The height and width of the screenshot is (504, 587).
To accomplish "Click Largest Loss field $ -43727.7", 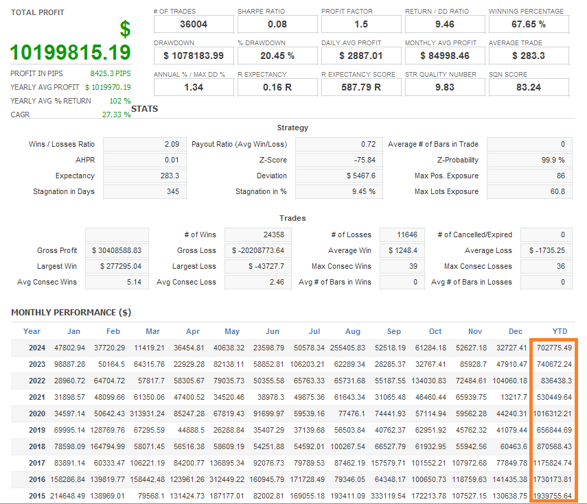I will [258, 266].
